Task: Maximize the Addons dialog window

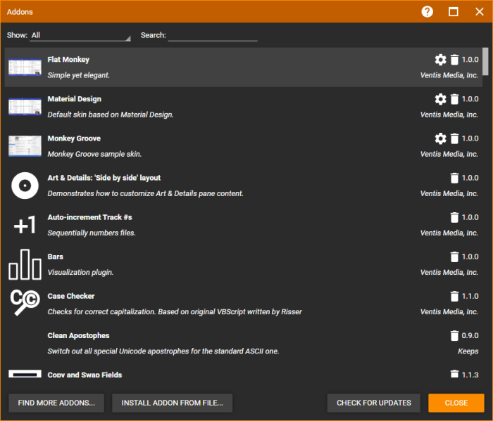Action: (453, 12)
